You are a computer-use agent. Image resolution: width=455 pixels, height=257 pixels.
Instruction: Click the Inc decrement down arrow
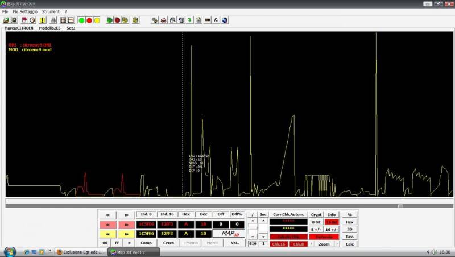coord(263,237)
